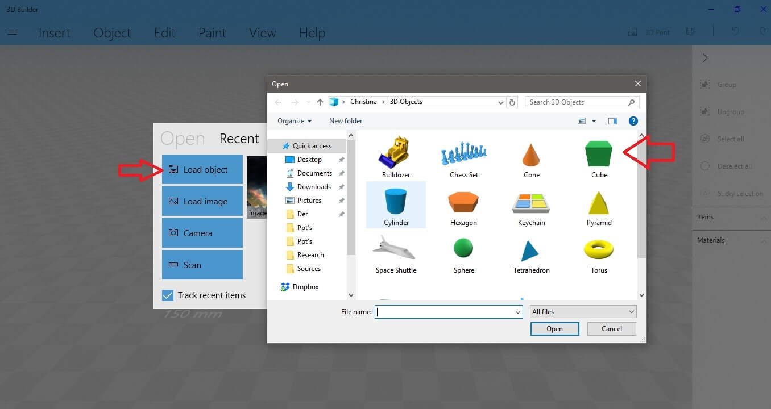771x409 pixels.
Task: Uncheck Track recent items checkbox
Action: 168,295
